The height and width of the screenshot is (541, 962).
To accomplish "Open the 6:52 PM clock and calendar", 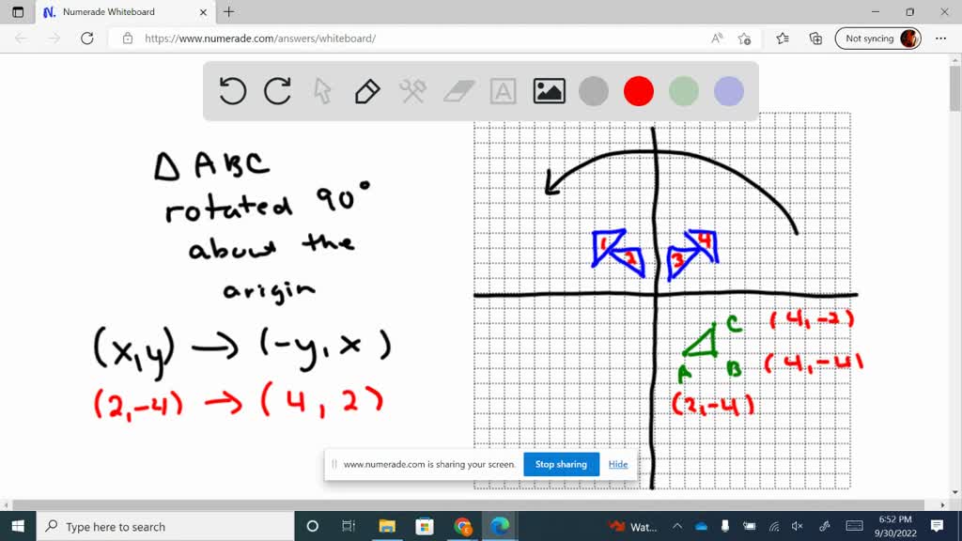I will tap(895, 526).
